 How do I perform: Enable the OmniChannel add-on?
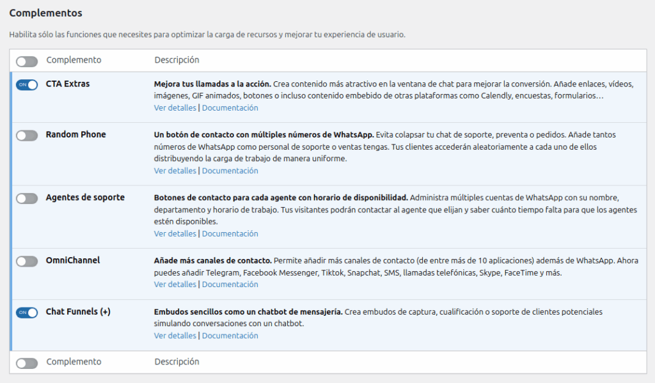pyautogui.click(x=27, y=262)
